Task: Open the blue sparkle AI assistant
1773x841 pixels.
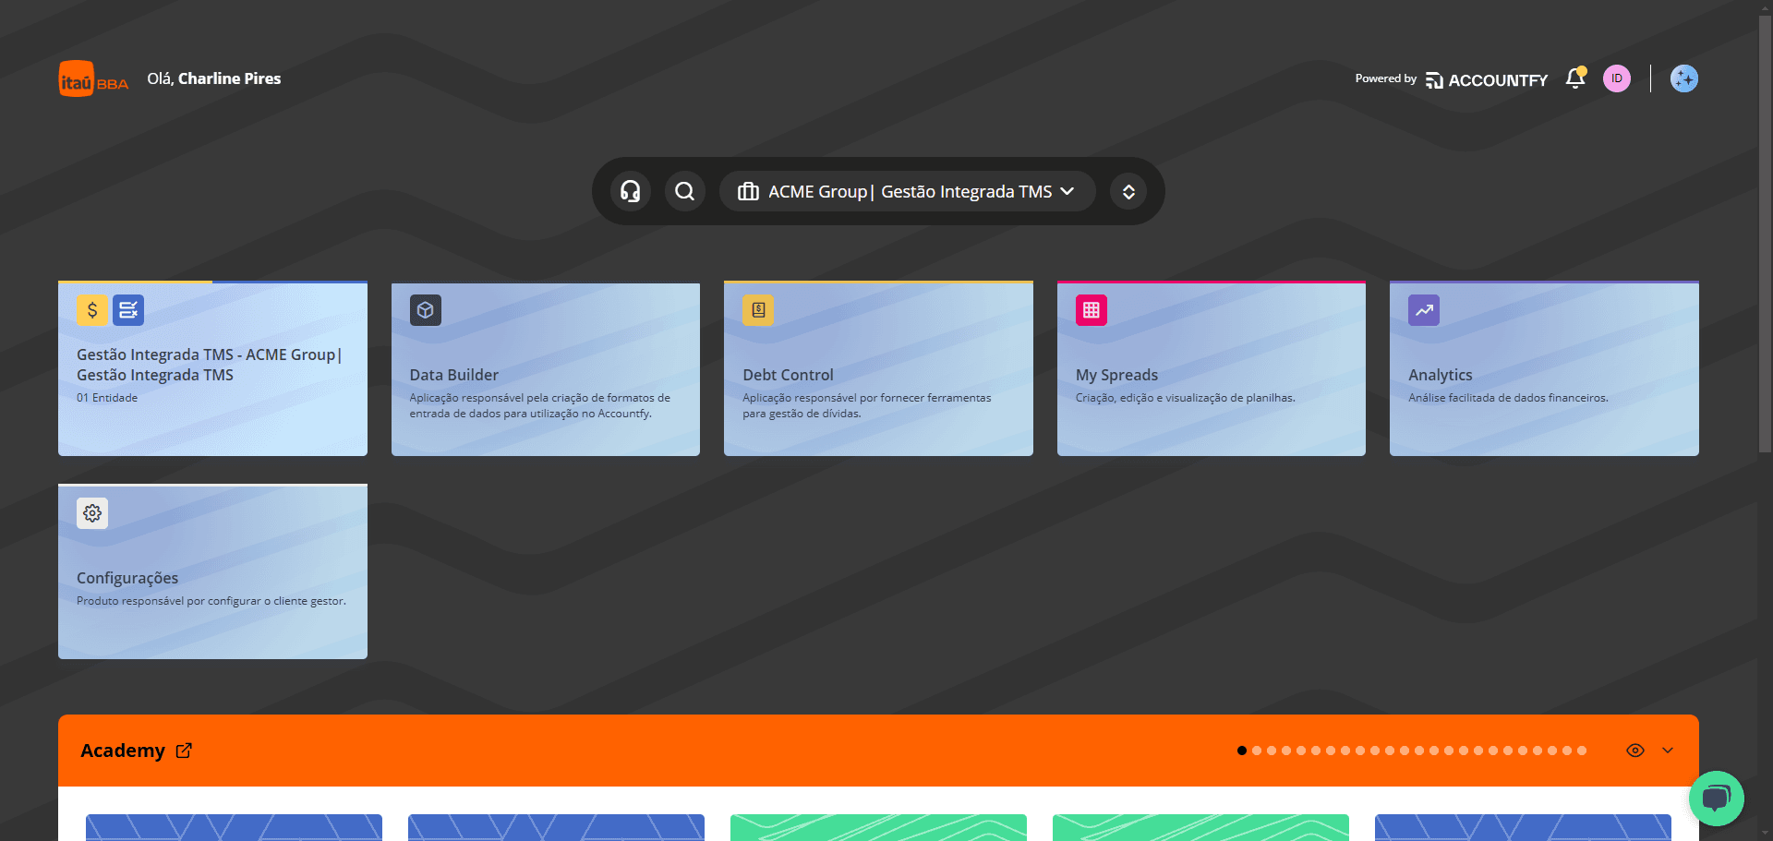Action: 1684,78
